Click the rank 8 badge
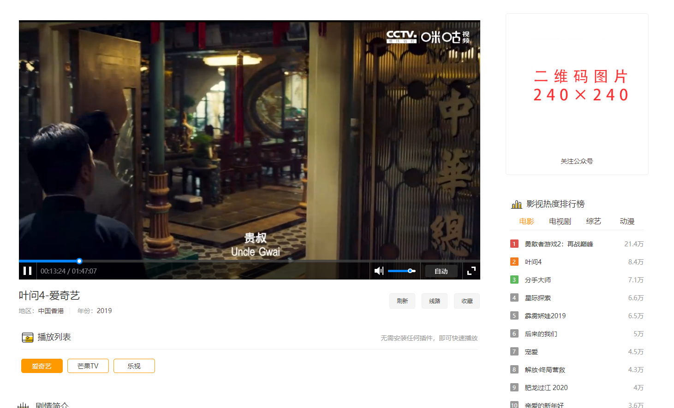 514,369
